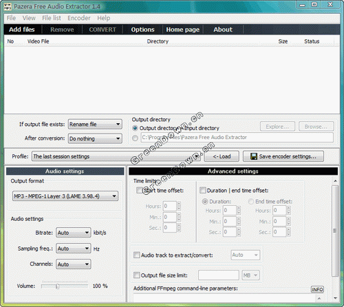
Task: Click the Browse... button
Action: pos(316,127)
